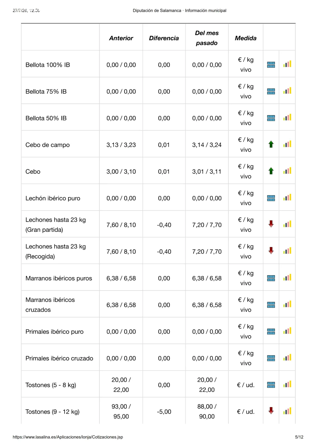Screen dimensions: 316x447
Task: Click blue equal icon for Lechón ibérico puro
Action: (x=271, y=198)
